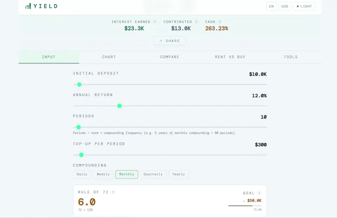
Task: Open the USD currency selector
Action: pos(285,6)
